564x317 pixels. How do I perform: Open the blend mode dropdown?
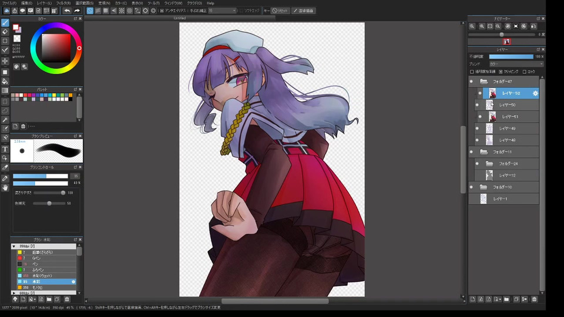(516, 64)
